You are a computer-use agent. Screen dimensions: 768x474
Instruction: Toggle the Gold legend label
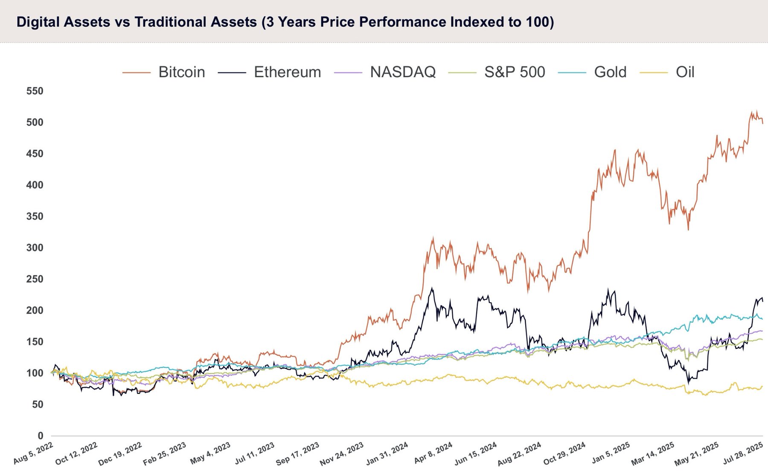(610, 72)
